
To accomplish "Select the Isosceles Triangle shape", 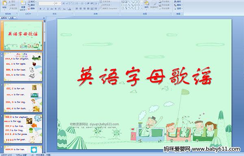I will pyautogui.click(x=126, y=5).
